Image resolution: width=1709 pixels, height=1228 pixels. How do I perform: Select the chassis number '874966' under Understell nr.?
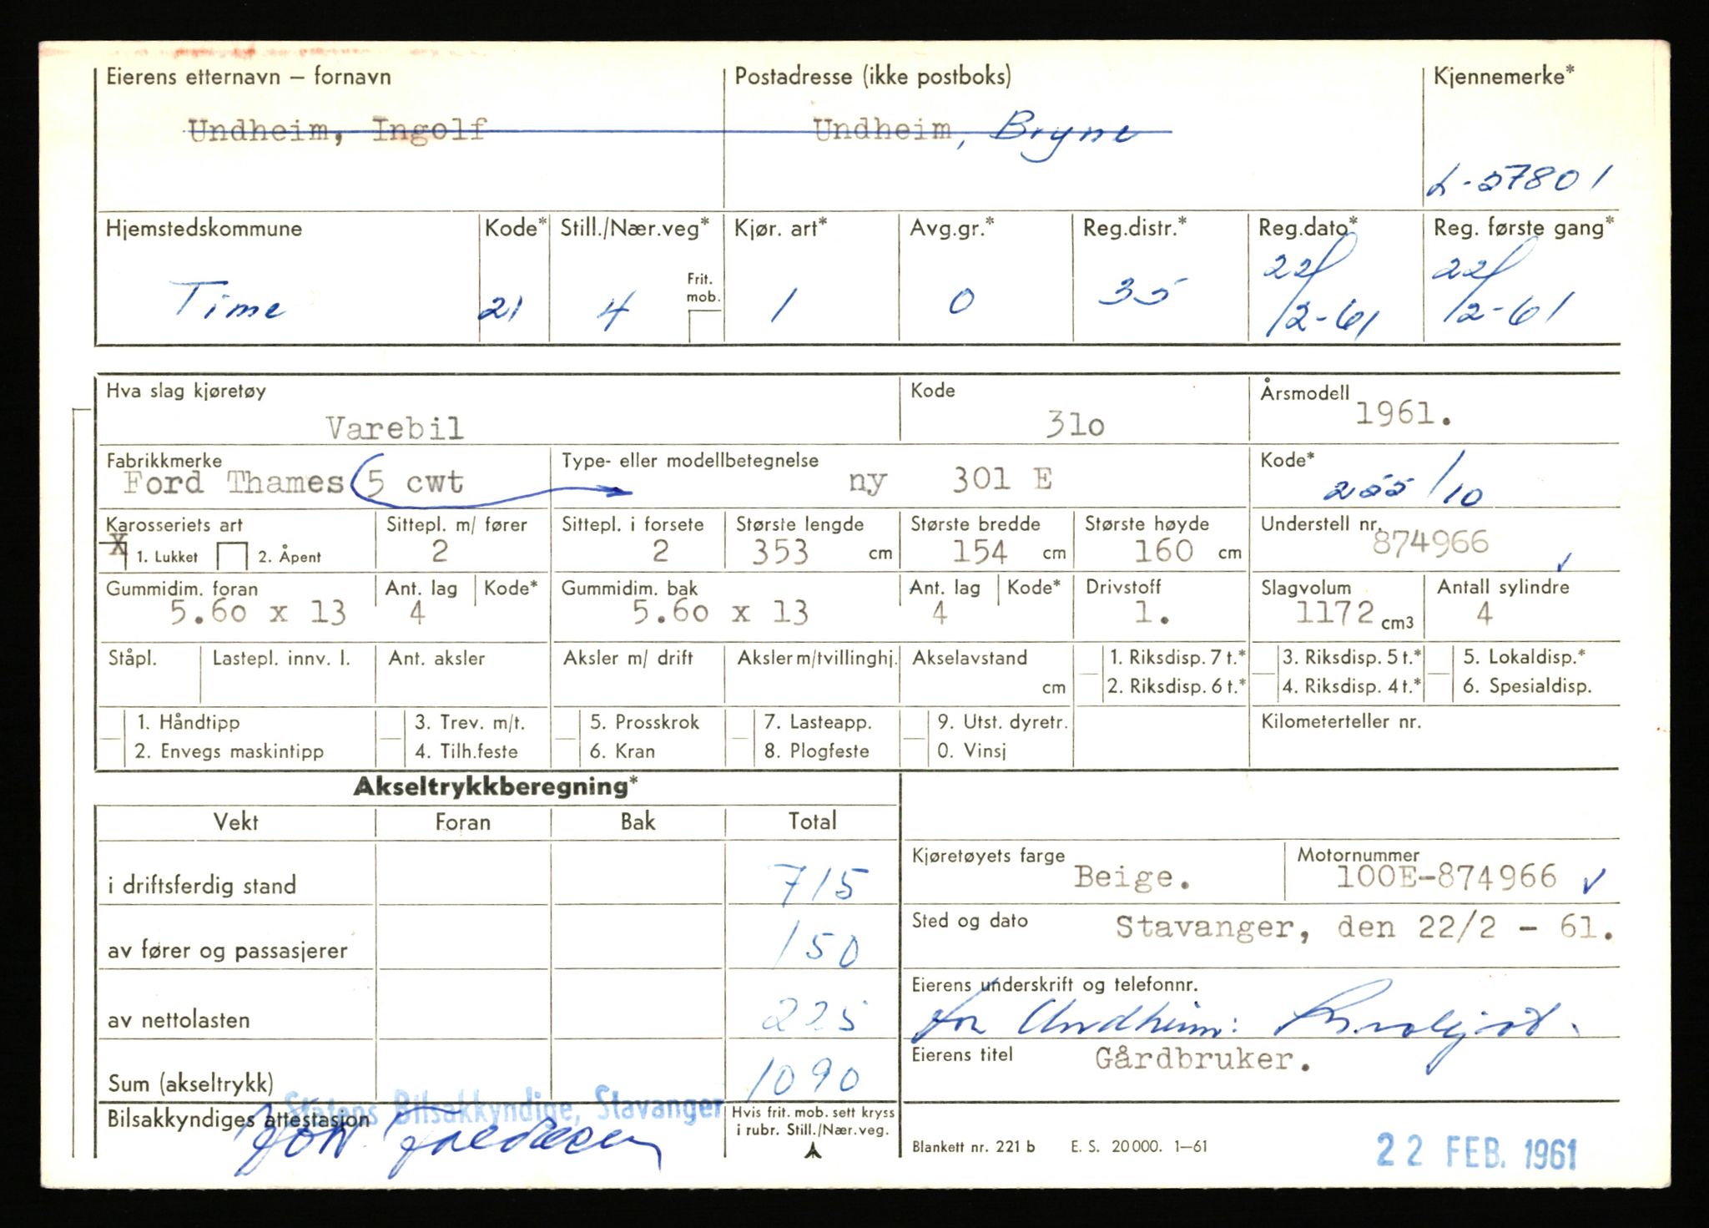click(1430, 543)
